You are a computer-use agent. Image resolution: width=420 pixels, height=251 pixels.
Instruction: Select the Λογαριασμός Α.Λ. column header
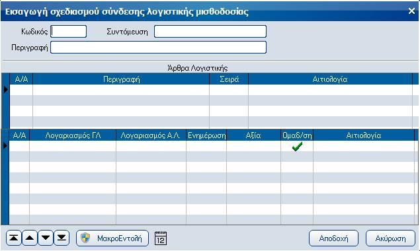point(151,135)
